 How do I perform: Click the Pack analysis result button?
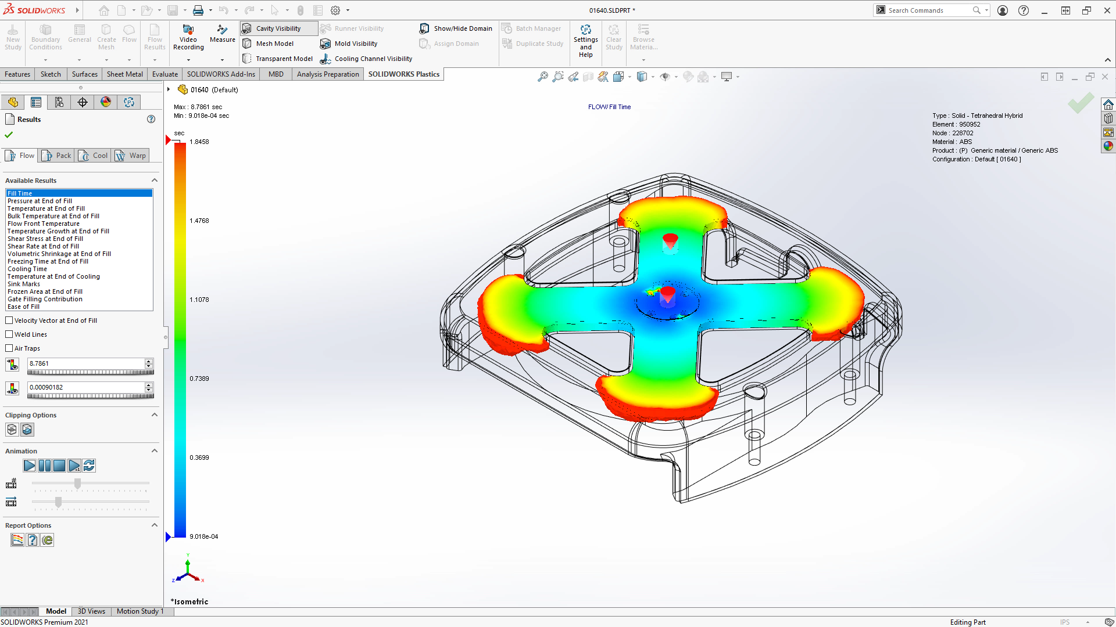58,156
